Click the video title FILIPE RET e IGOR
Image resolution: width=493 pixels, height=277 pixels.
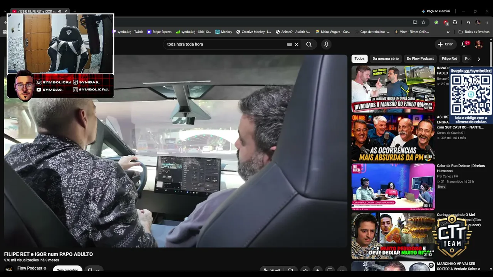[x=49, y=254]
